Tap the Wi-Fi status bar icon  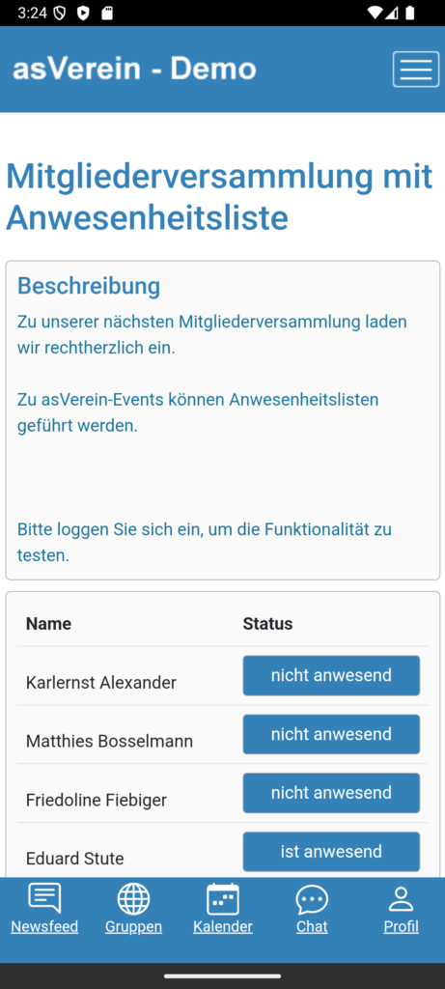(x=375, y=13)
